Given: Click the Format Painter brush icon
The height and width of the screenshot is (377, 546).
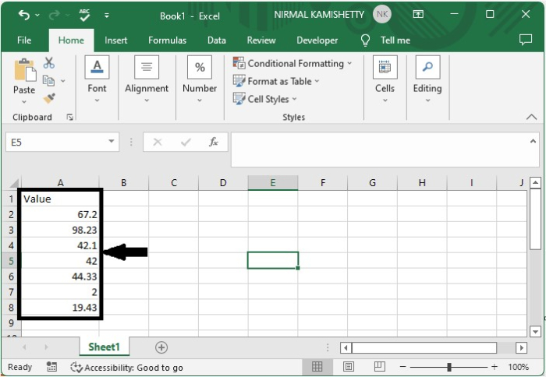Looking at the screenshot, I should (x=49, y=98).
